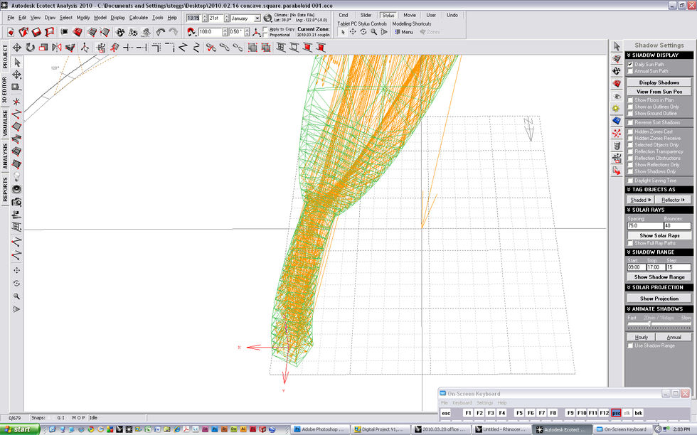Enable the Annual Sun Path checkbox

coord(630,71)
